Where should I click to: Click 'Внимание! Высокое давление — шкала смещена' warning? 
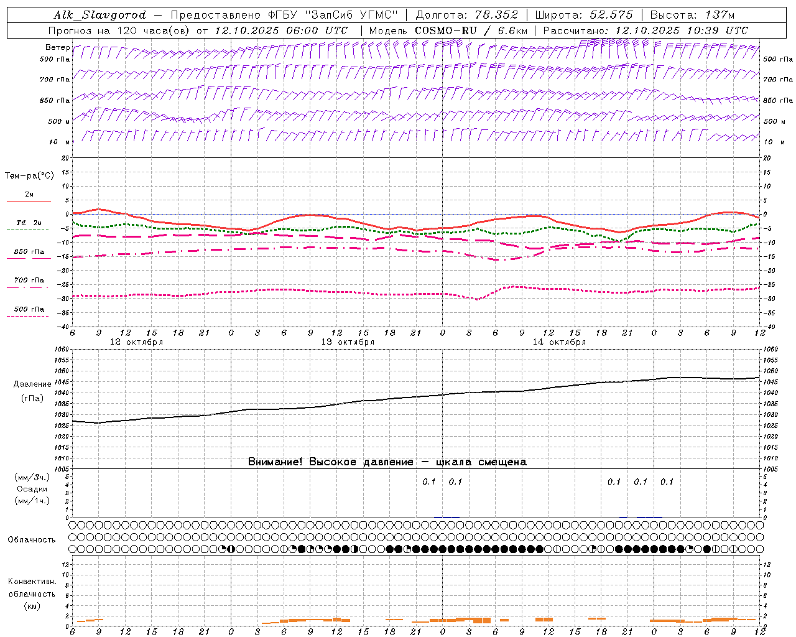387,462
